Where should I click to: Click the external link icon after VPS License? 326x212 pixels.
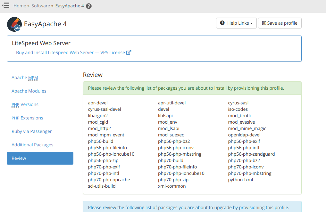pos(129,53)
